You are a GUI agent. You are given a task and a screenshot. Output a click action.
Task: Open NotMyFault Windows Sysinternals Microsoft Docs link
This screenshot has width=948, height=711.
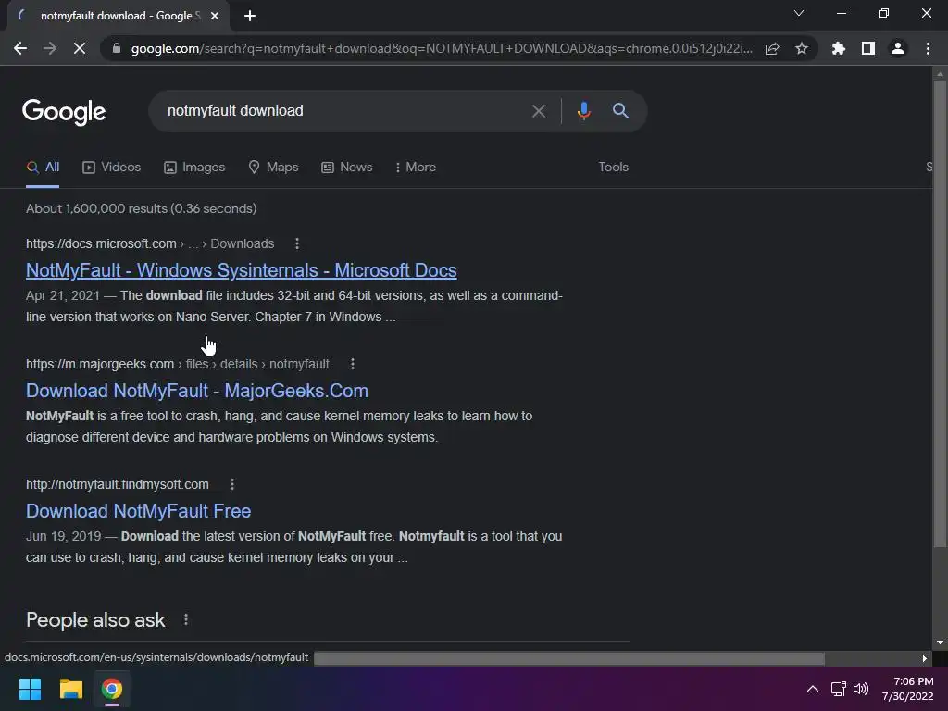pyautogui.click(x=242, y=270)
